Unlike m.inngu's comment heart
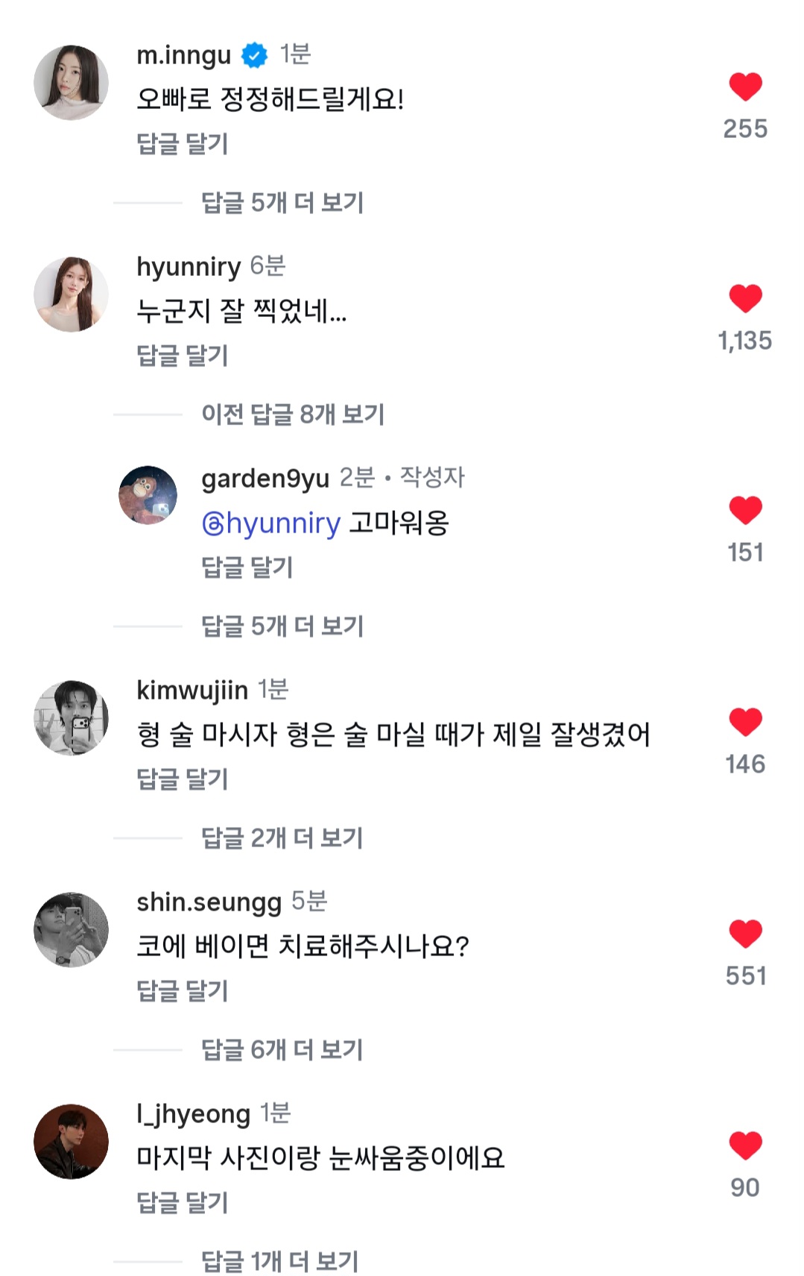 click(x=745, y=87)
